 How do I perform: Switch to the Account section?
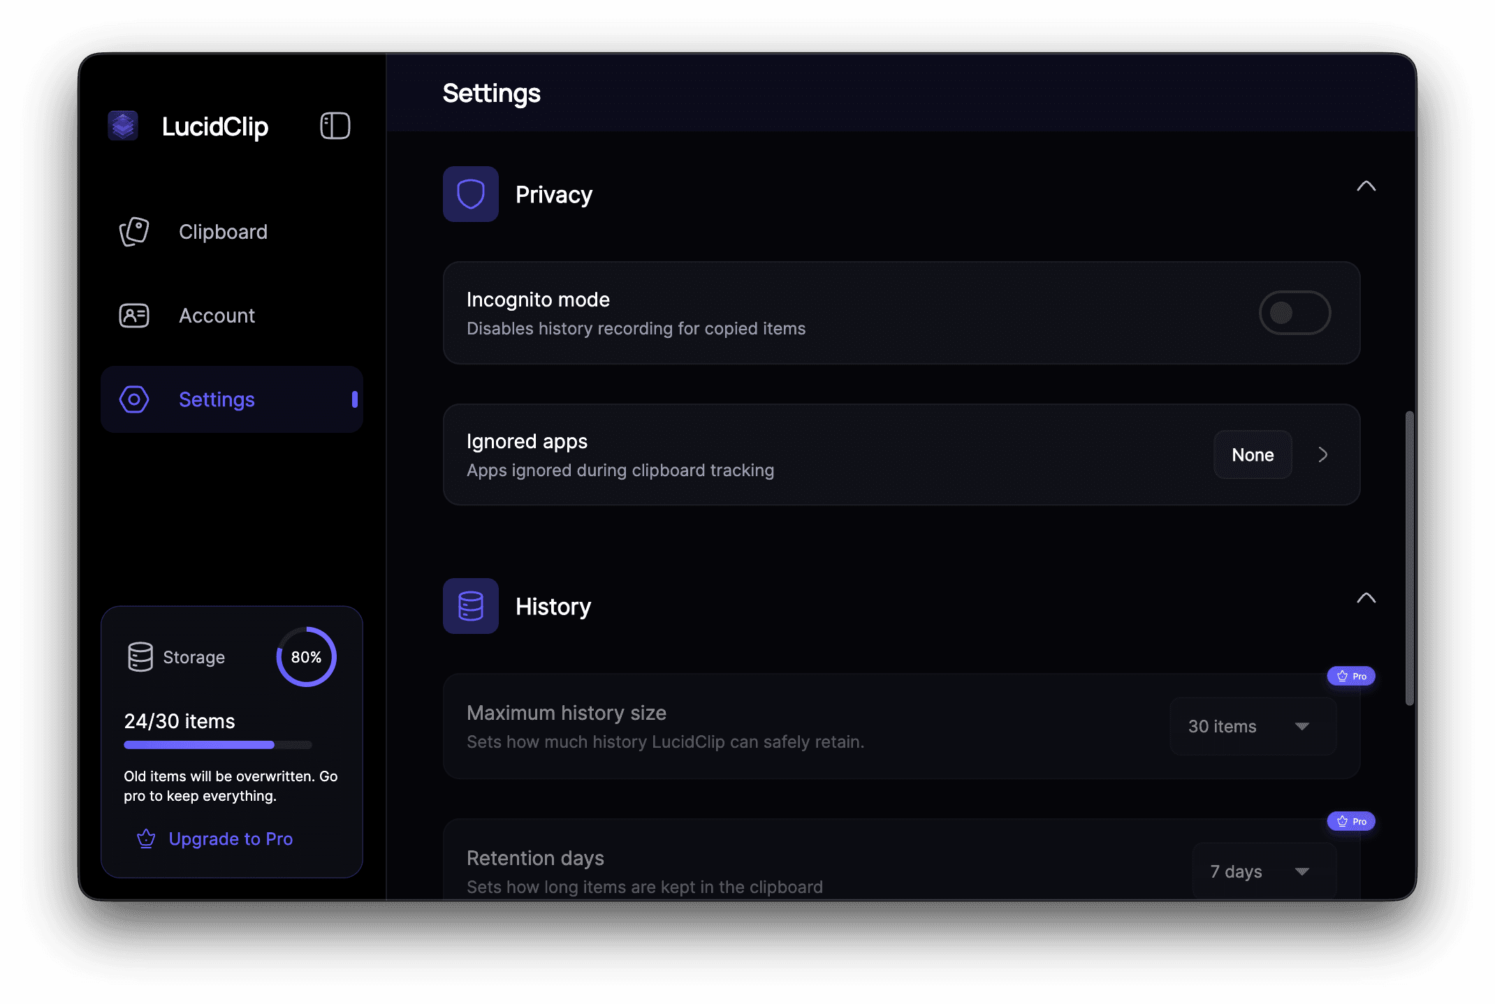click(x=217, y=316)
